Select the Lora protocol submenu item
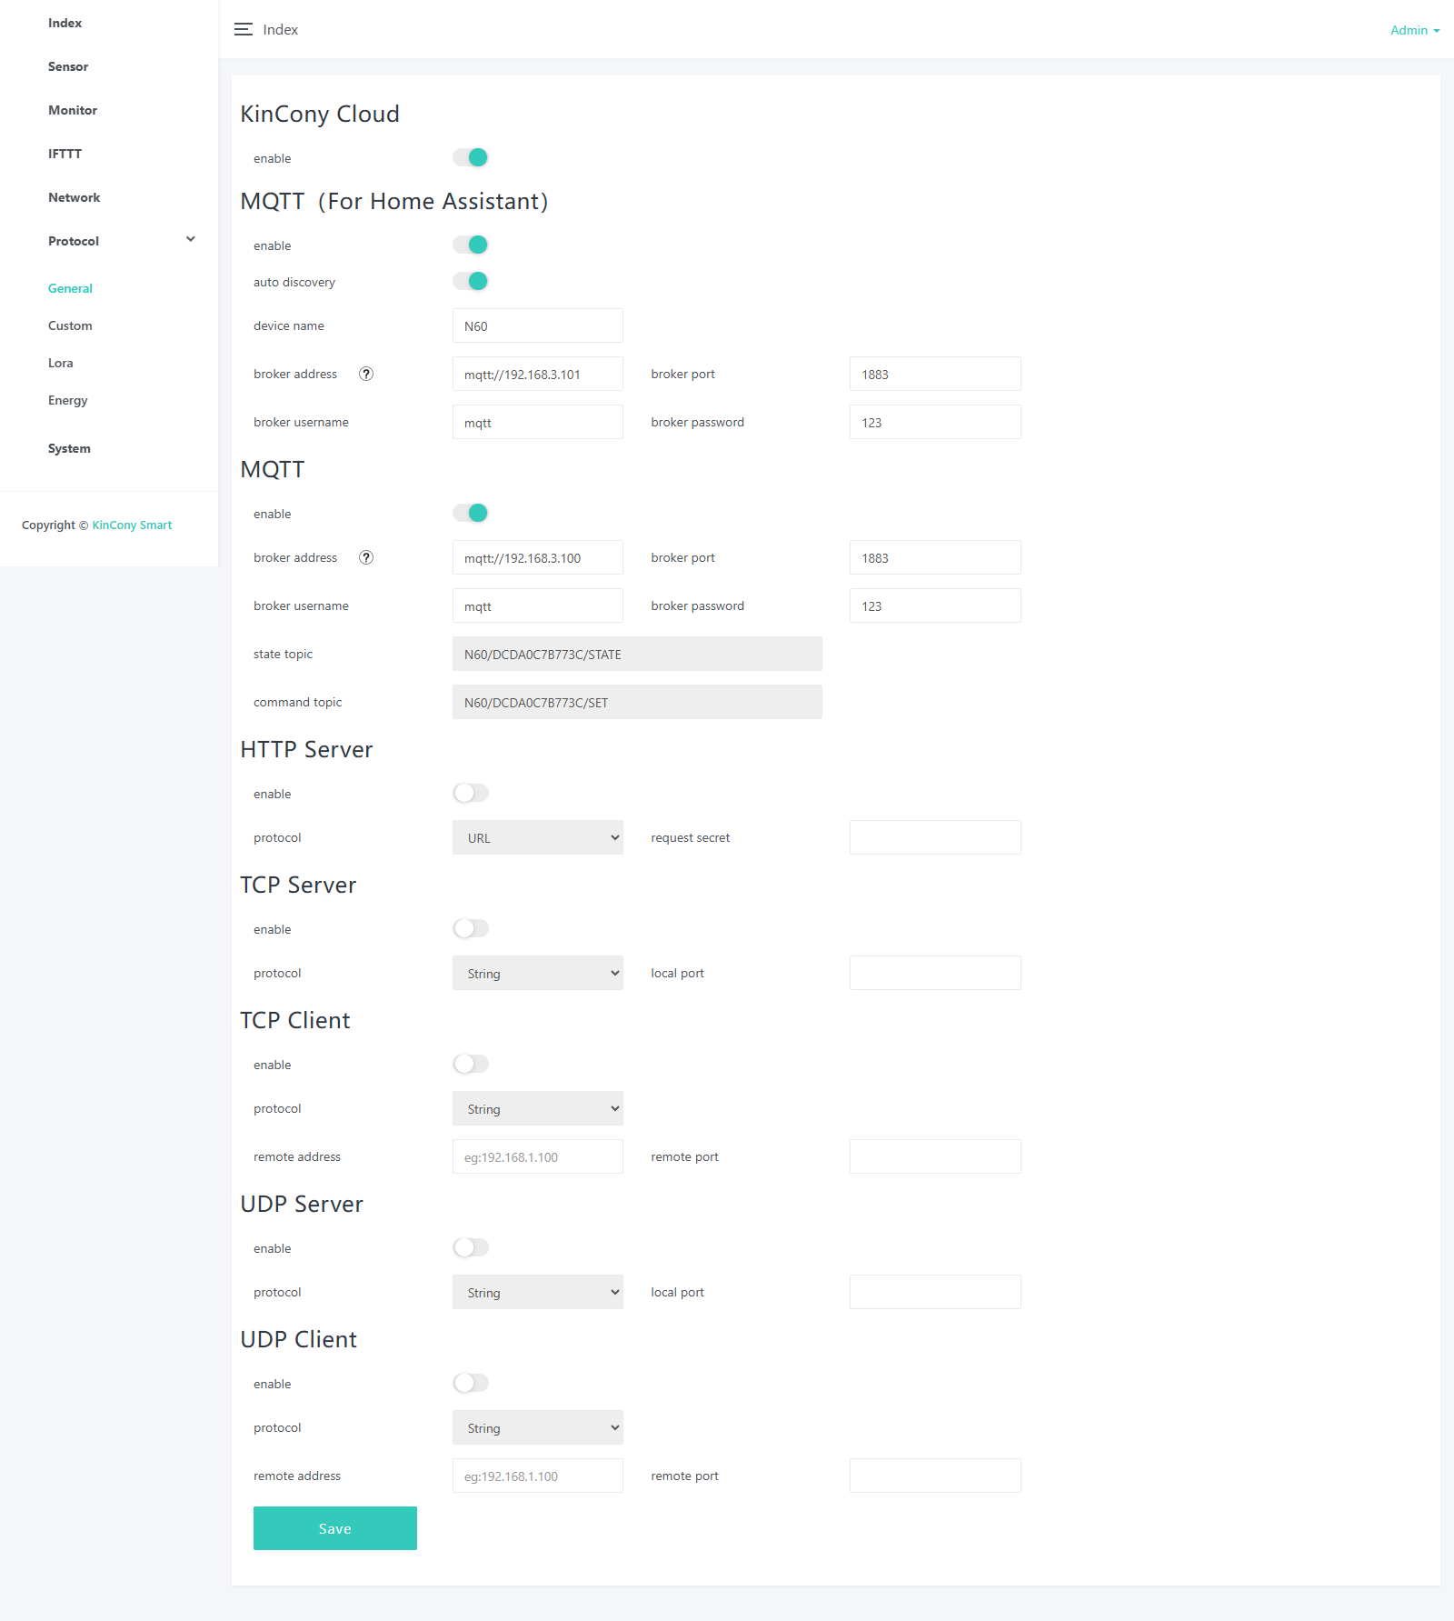 click(x=61, y=363)
